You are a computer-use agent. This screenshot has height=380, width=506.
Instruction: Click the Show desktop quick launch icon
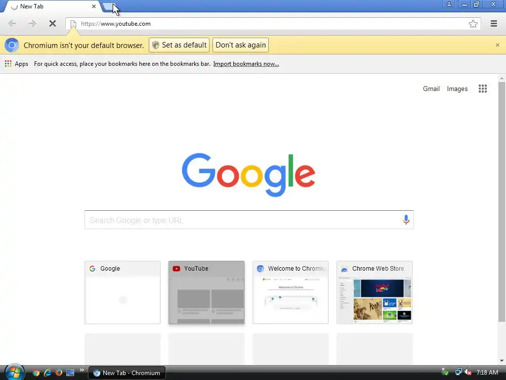(70, 373)
